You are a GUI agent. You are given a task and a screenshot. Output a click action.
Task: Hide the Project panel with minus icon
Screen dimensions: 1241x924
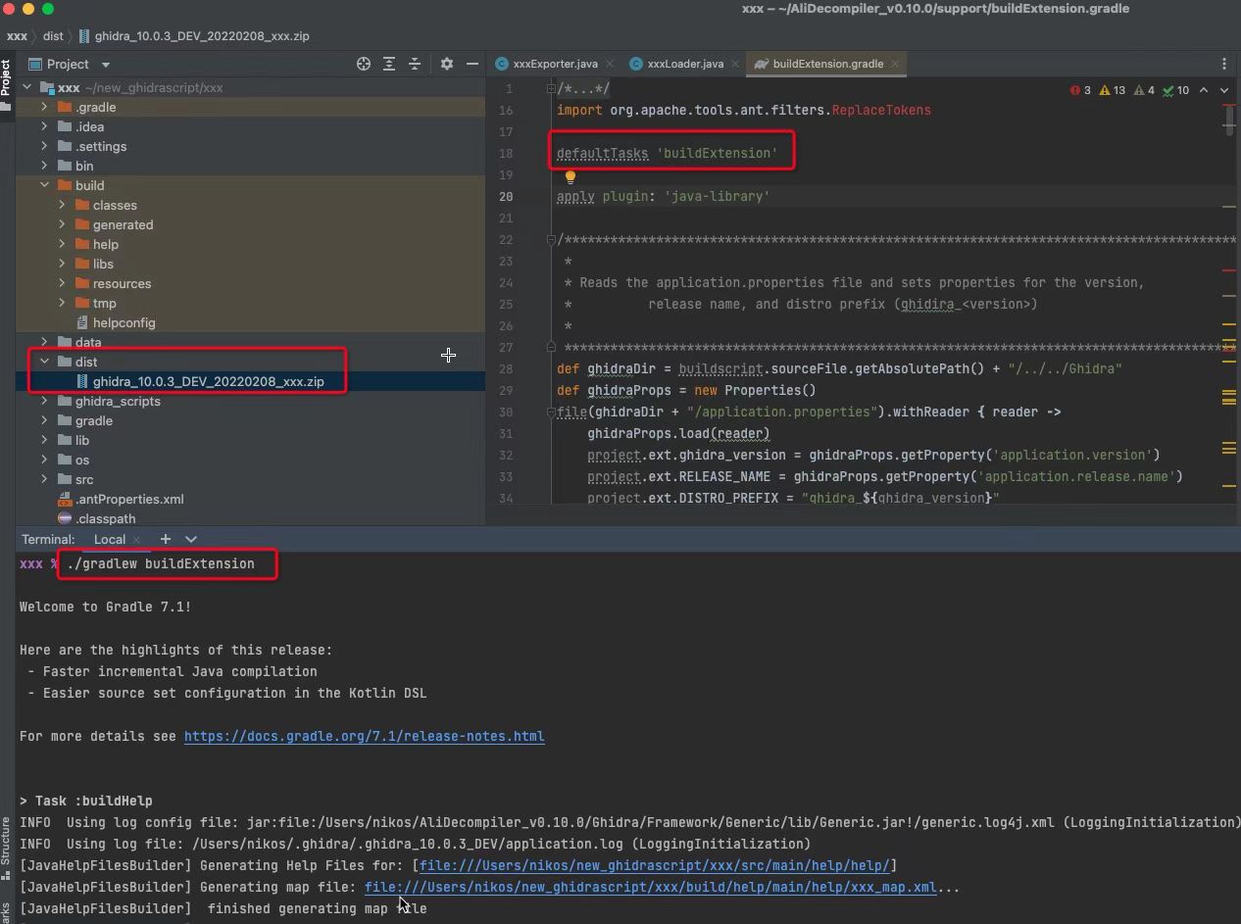[x=472, y=64]
